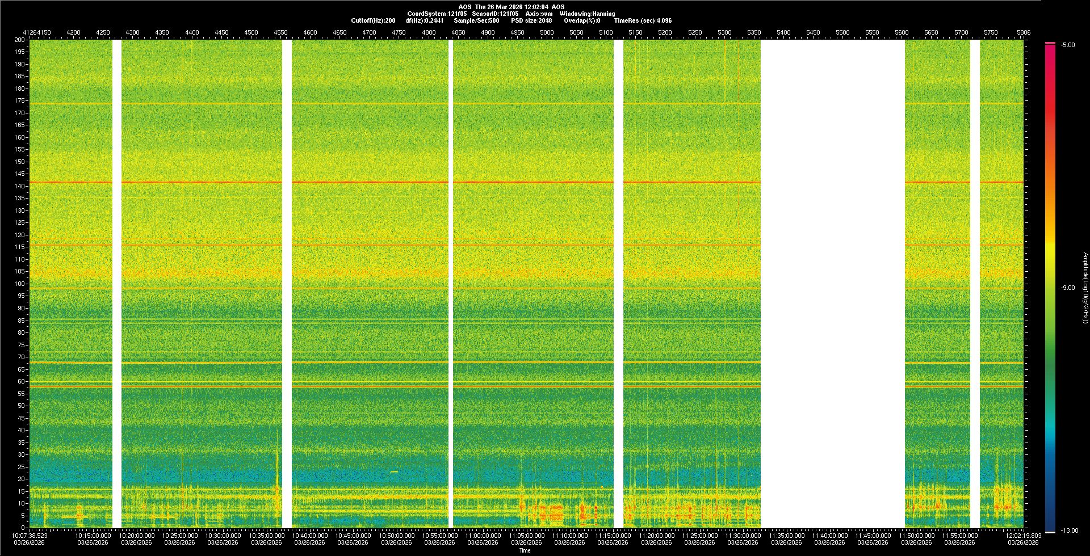Click the Windowing:Hanning header text
Screen dimensions: 1090x556
tap(587, 14)
